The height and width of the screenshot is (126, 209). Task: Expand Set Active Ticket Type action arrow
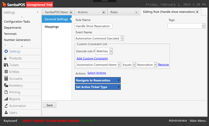[118, 87]
